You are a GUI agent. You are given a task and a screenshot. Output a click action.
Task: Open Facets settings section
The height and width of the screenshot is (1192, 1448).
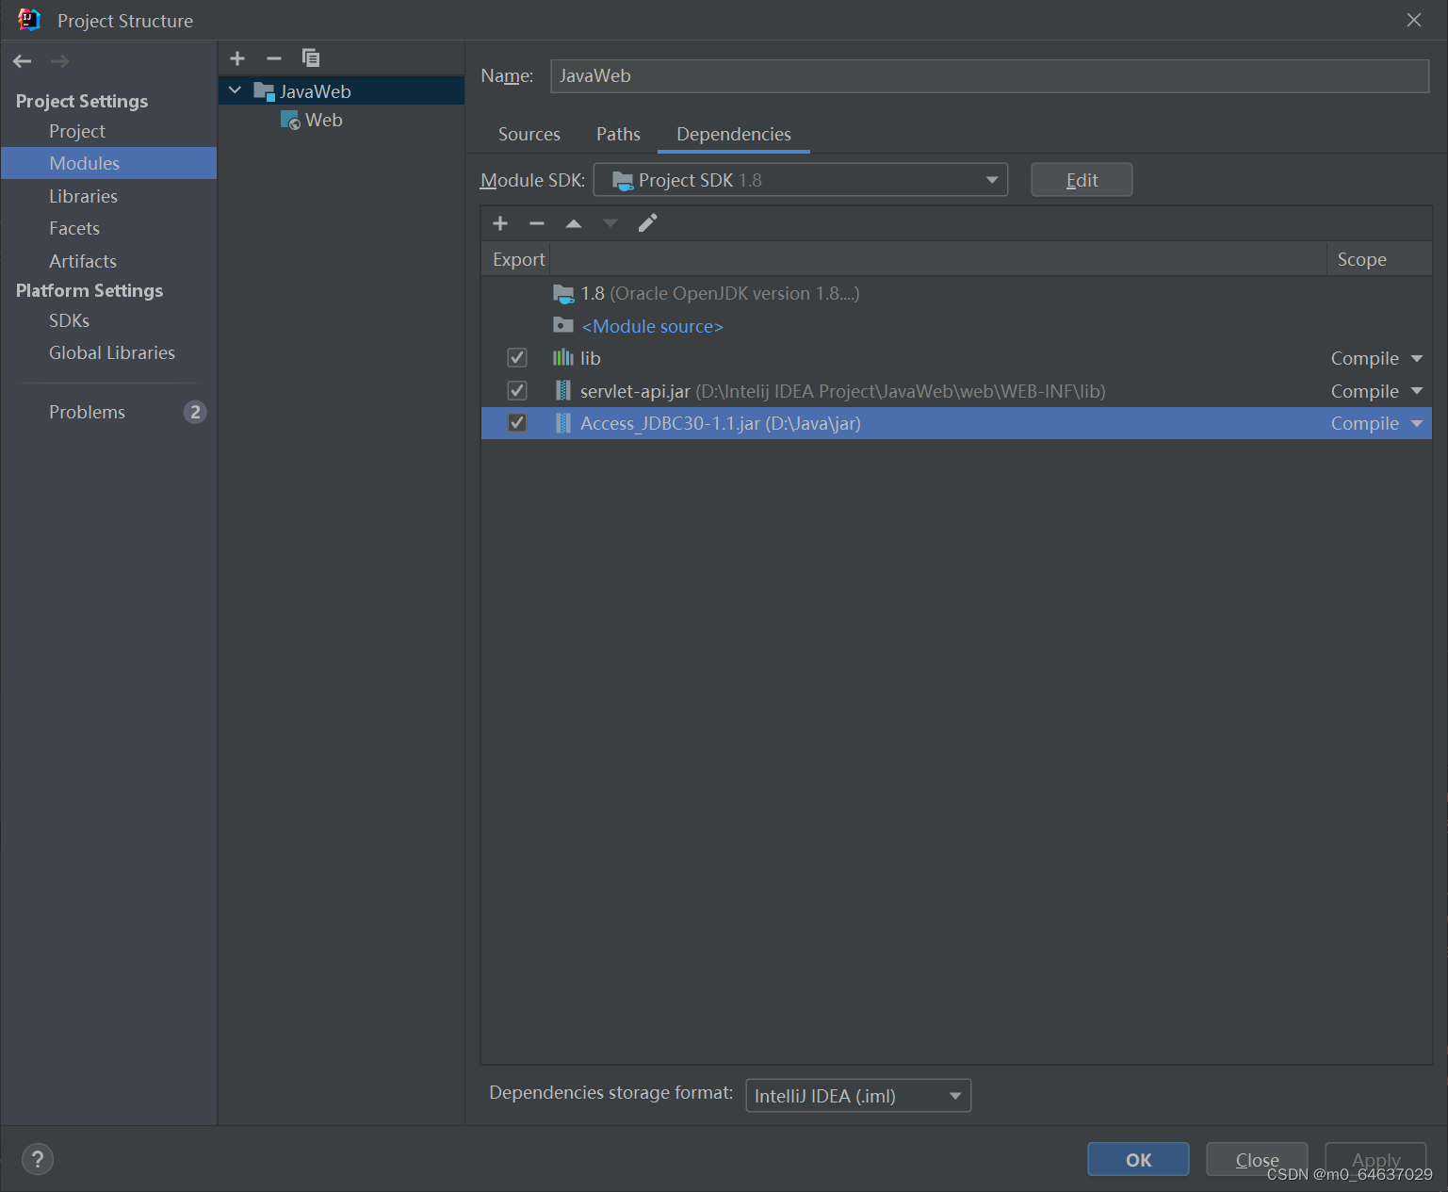(74, 228)
